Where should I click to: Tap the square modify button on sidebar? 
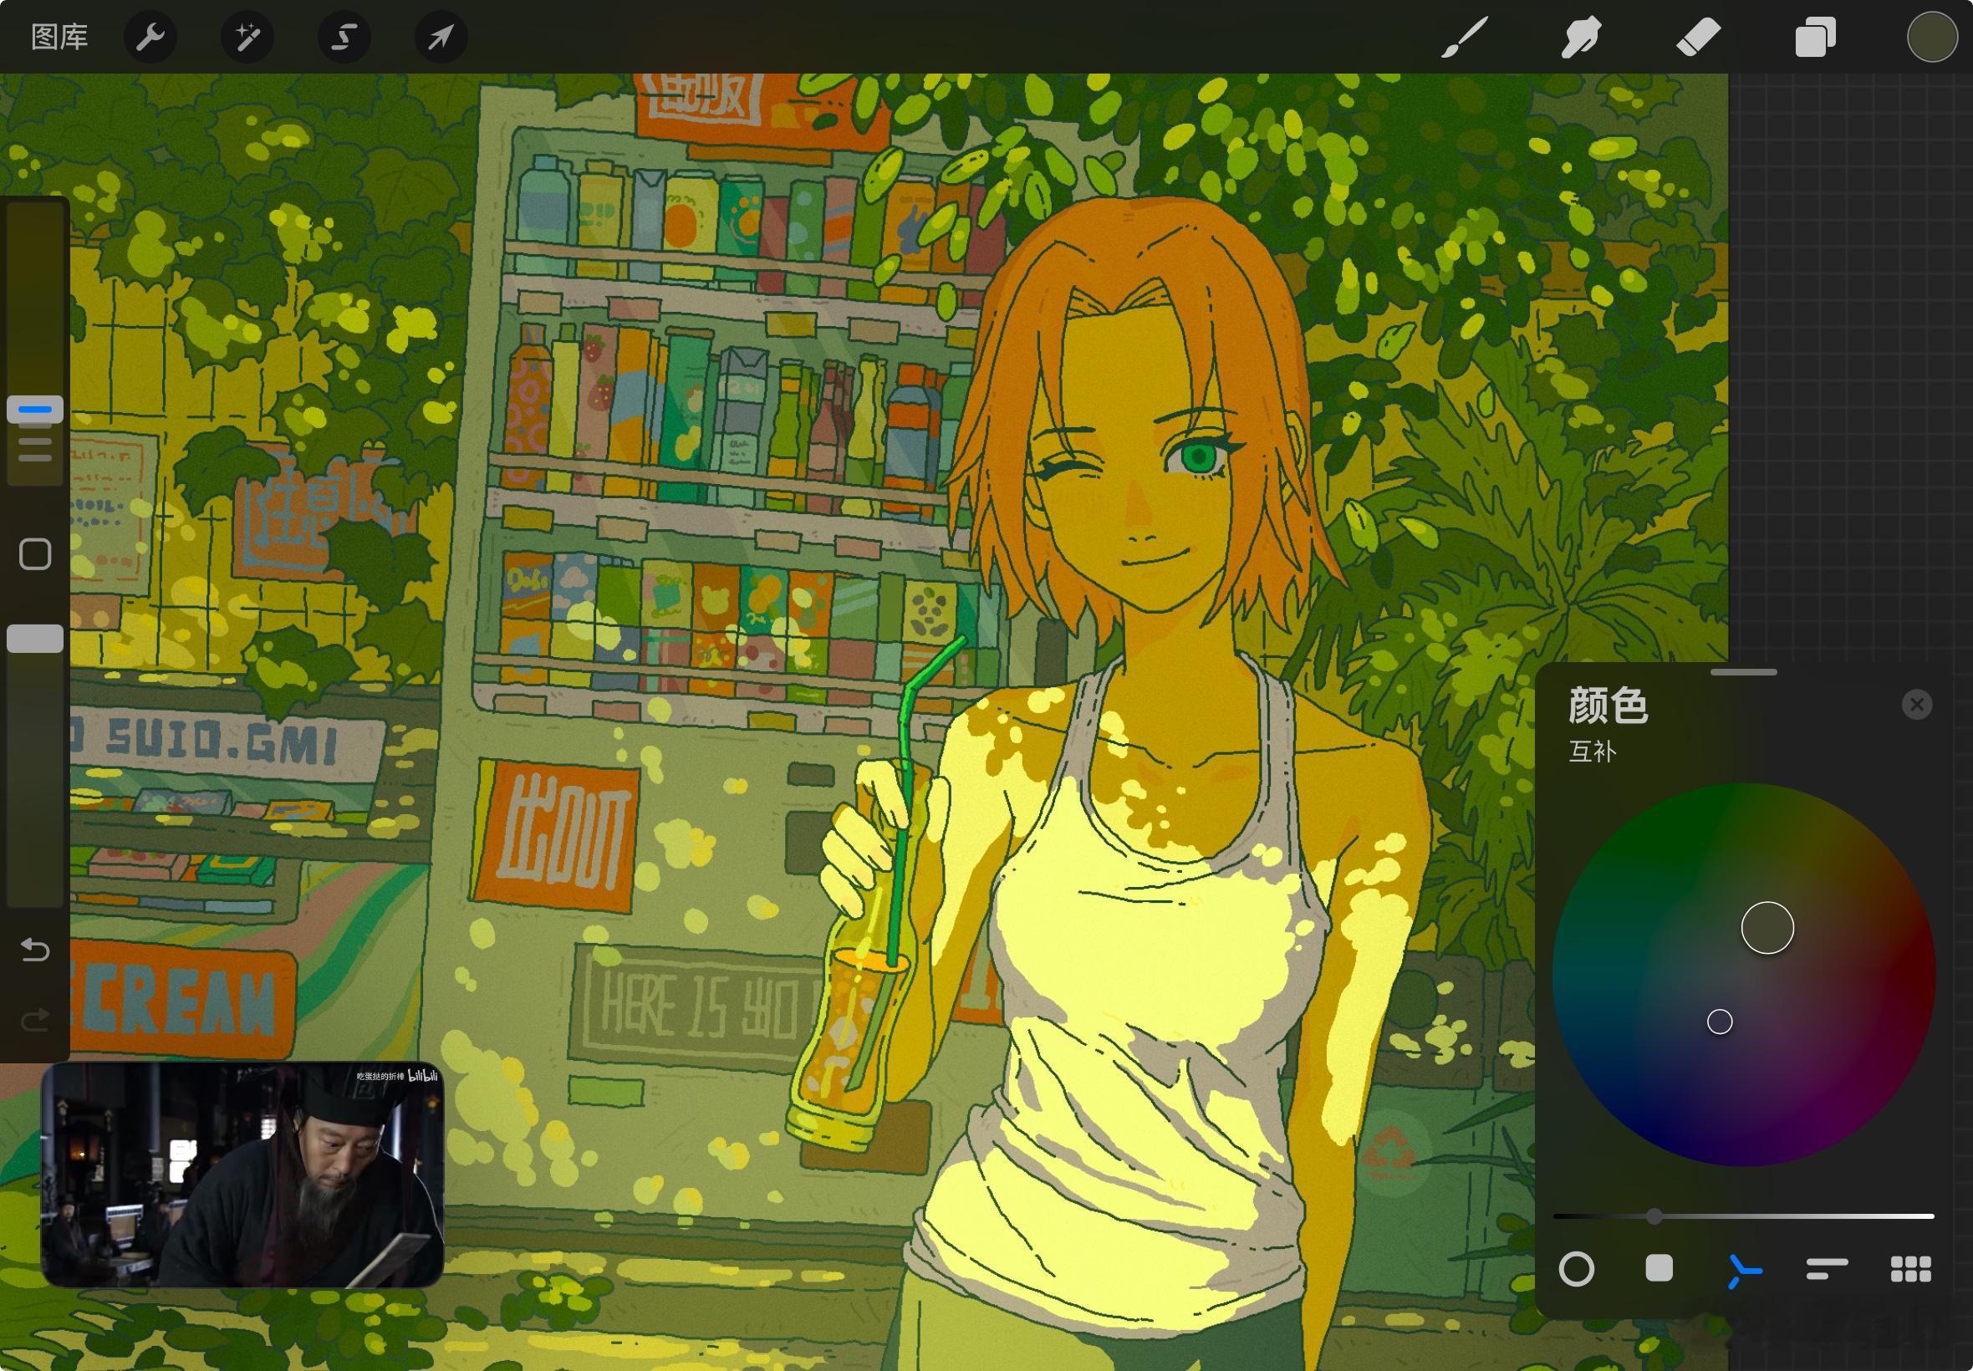coord(35,554)
